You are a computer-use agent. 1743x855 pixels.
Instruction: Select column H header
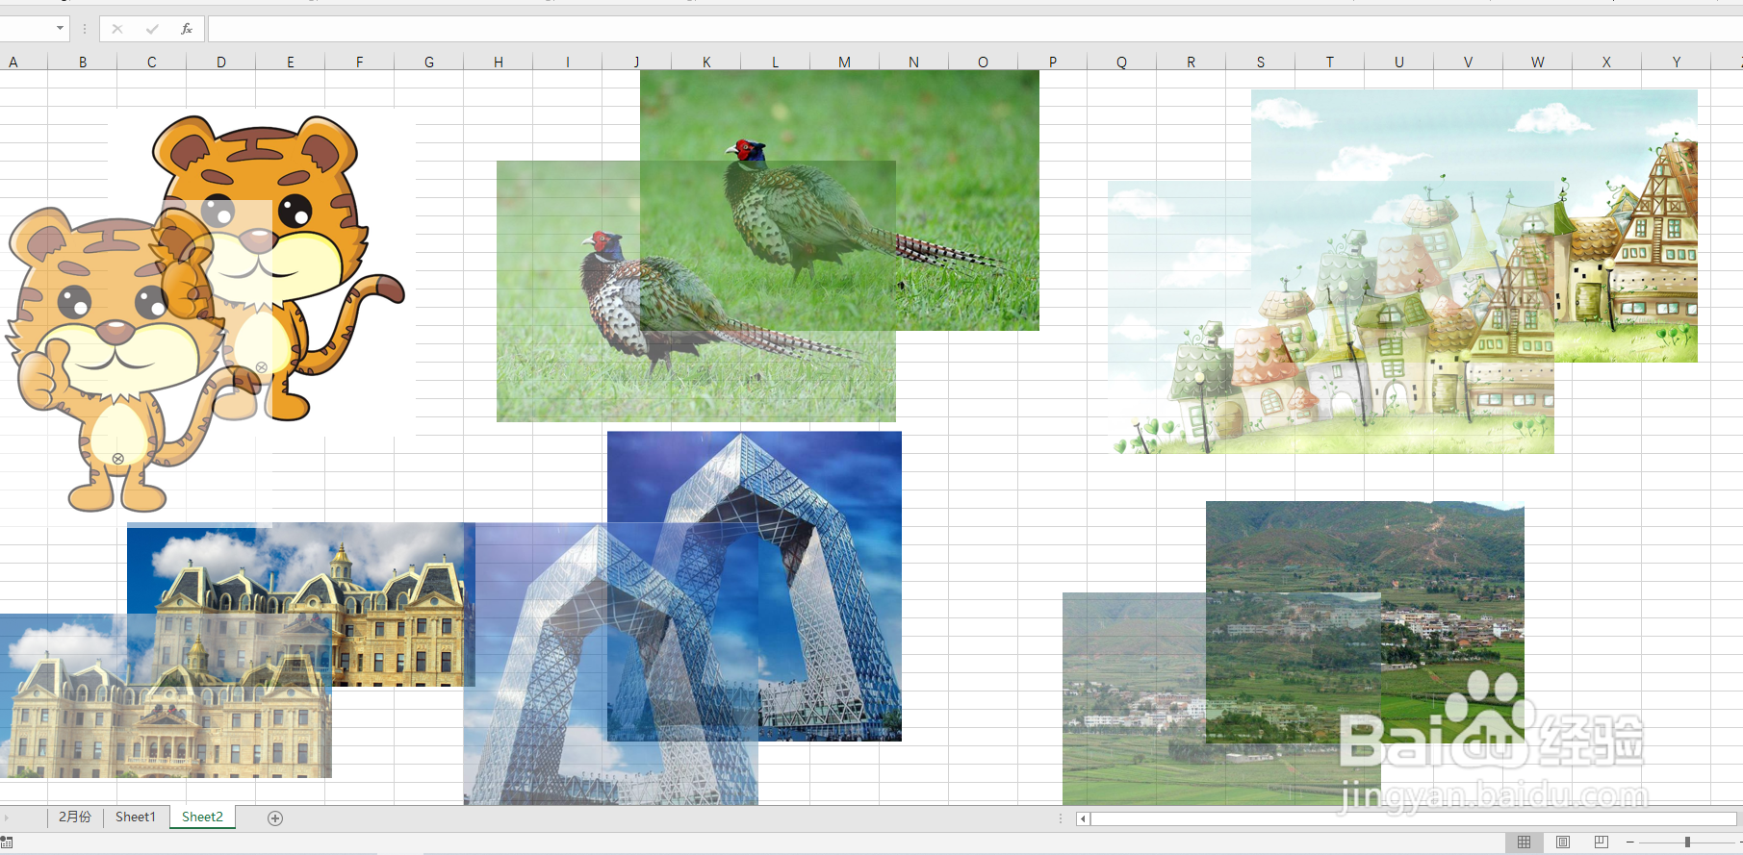point(499,62)
